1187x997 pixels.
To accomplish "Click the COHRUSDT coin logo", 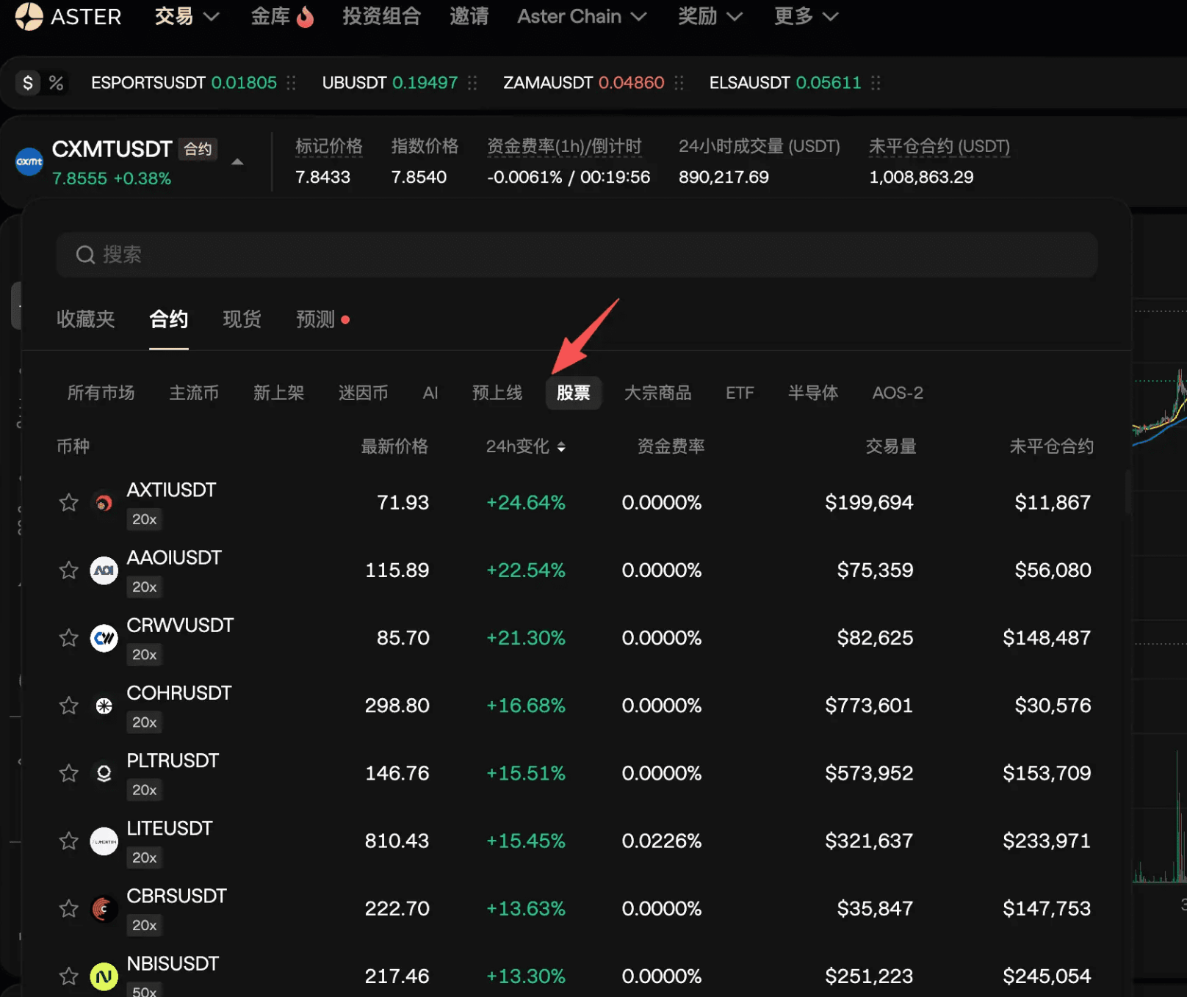I will [104, 706].
